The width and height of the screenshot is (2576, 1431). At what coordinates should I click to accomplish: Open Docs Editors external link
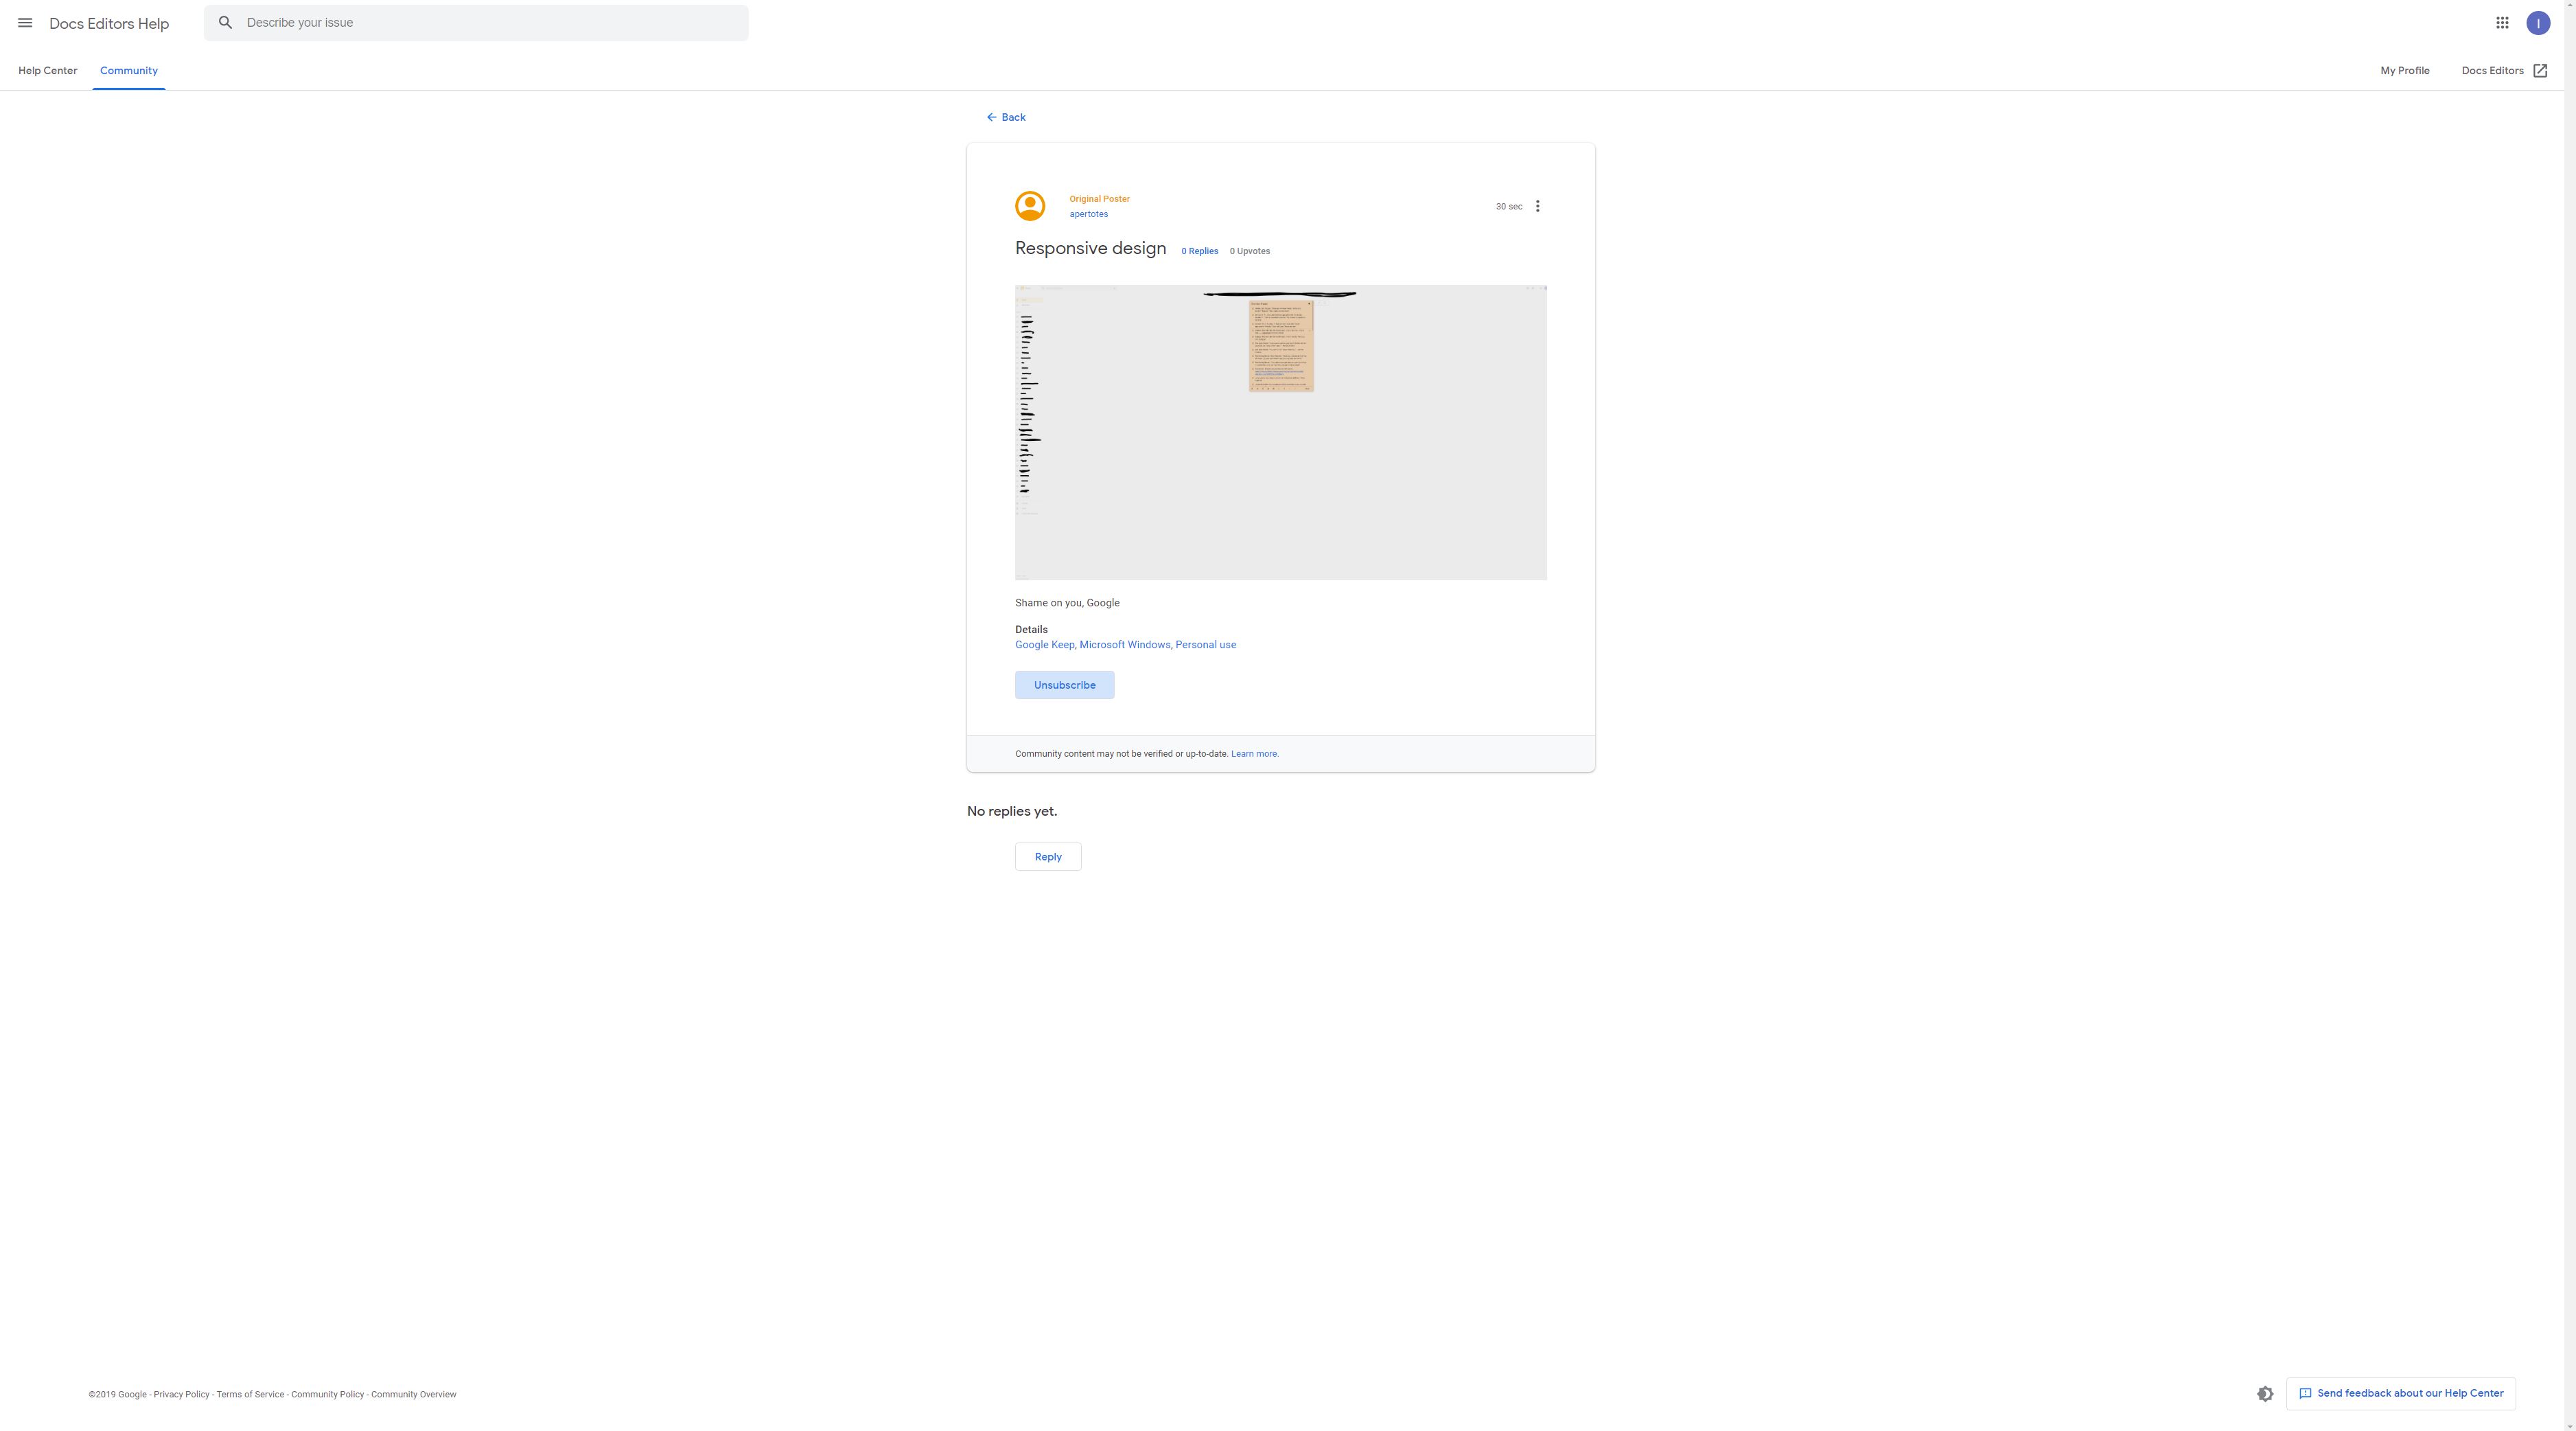tap(2504, 71)
